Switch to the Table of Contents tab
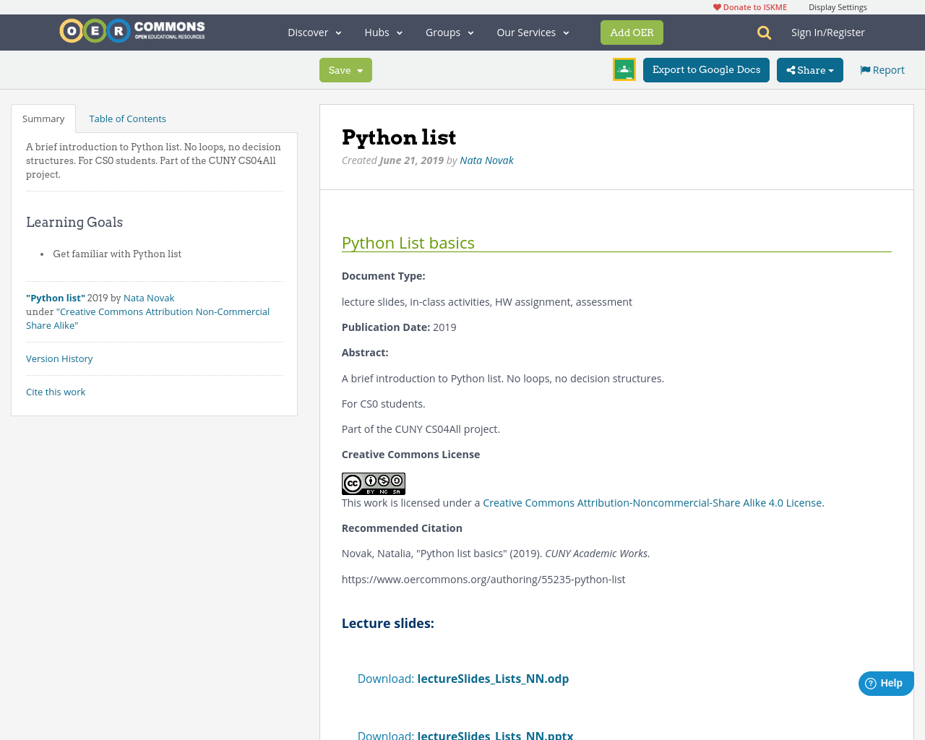Image resolution: width=925 pixels, height=740 pixels. 127,119
